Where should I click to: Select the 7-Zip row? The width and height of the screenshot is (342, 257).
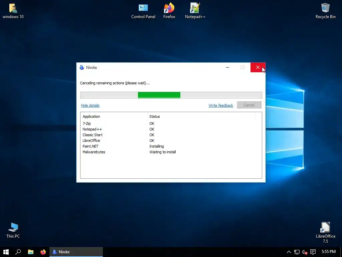(x=171, y=123)
